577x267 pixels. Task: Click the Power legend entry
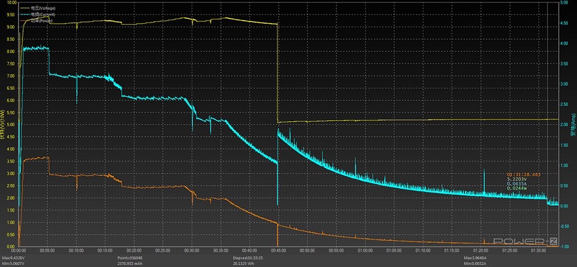(x=42, y=20)
